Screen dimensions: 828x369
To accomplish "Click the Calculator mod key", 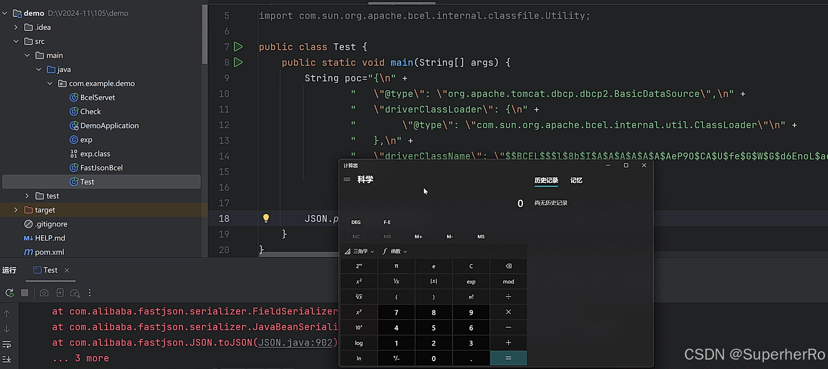I will tap(508, 282).
